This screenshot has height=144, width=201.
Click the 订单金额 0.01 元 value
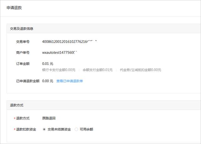point(47,64)
